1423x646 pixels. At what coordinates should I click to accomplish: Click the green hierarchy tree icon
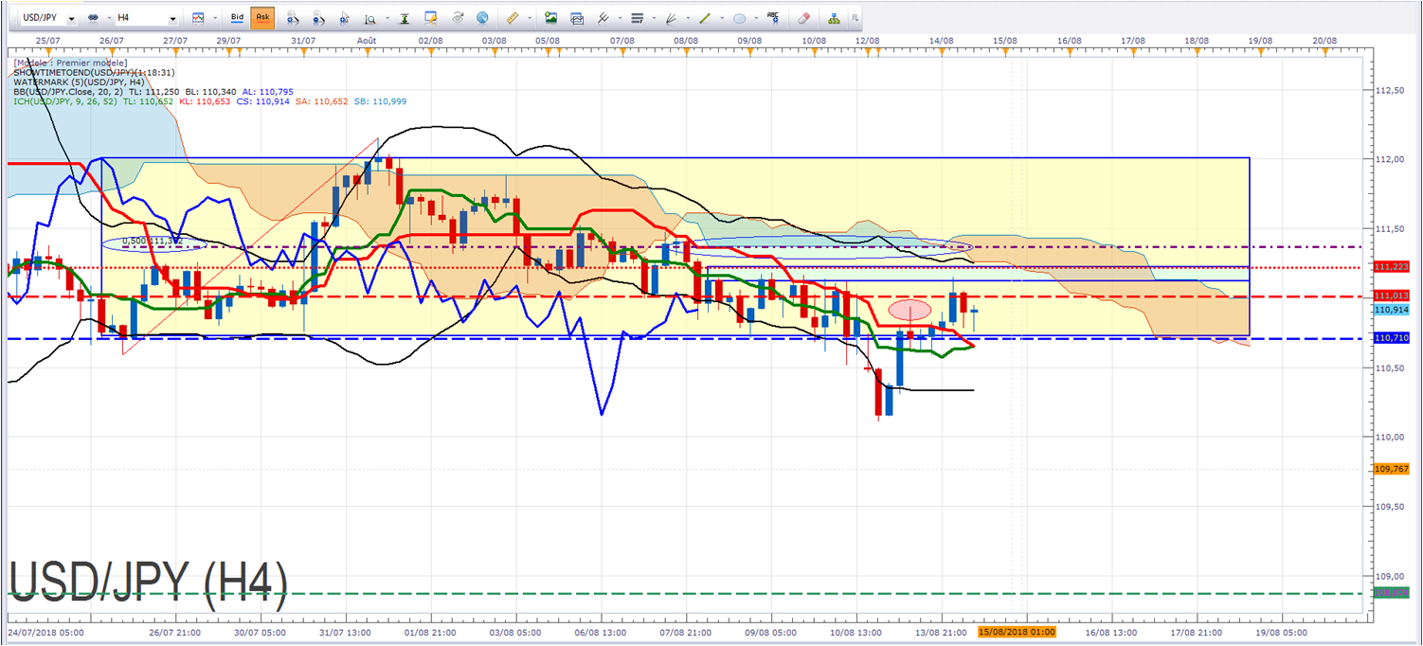click(834, 17)
